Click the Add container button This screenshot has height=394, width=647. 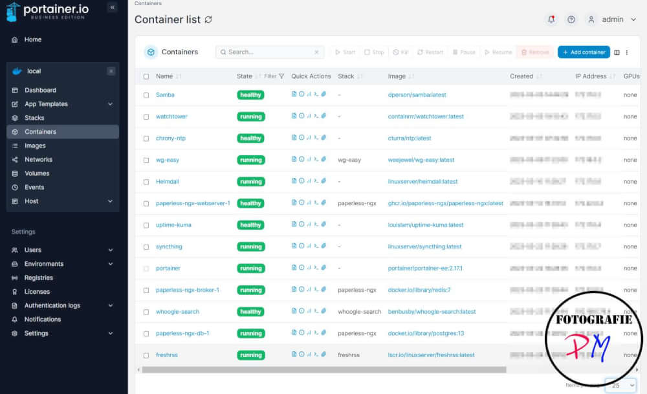(x=584, y=52)
